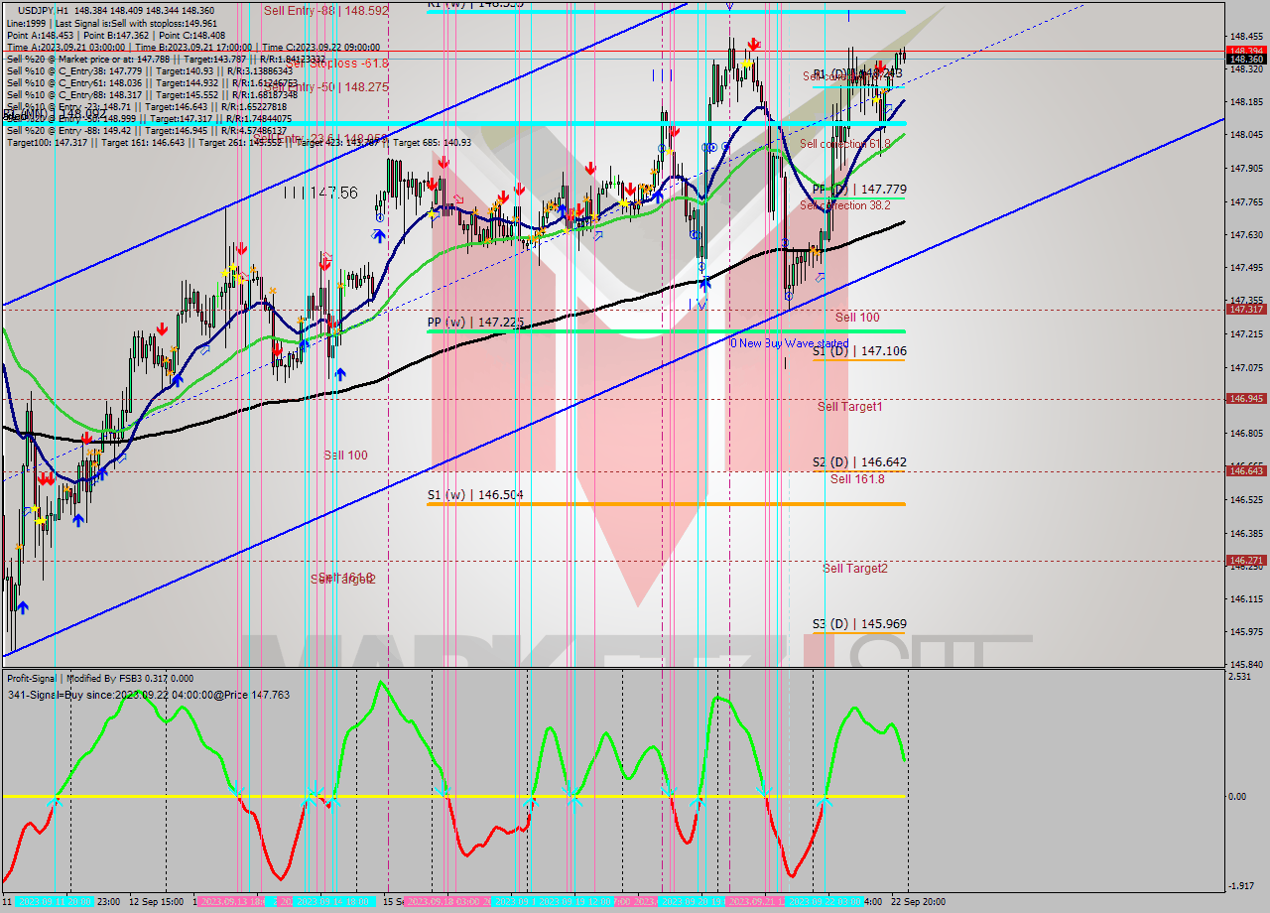Click the red 146.945 price level tag
Viewport: 1270px width, 913px height.
(1246, 398)
